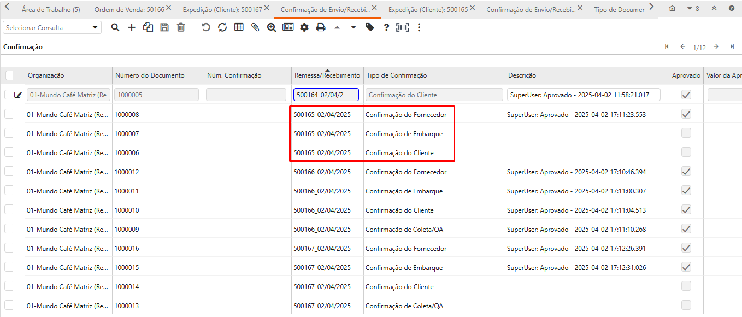Toggle grid view table icon

[x=239, y=27]
